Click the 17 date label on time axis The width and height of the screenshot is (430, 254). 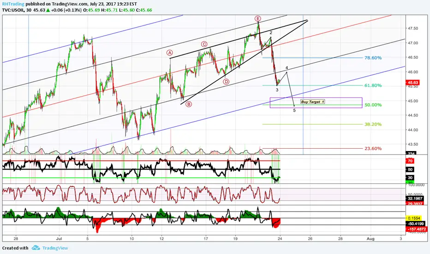click(206, 239)
